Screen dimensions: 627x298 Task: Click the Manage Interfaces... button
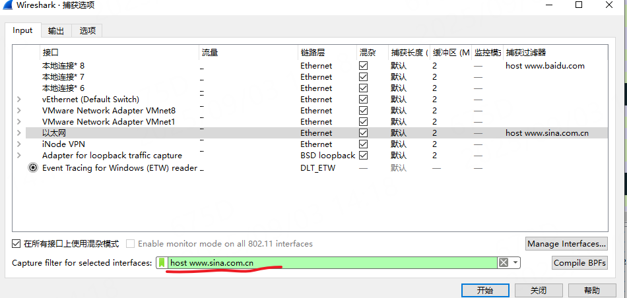click(567, 244)
